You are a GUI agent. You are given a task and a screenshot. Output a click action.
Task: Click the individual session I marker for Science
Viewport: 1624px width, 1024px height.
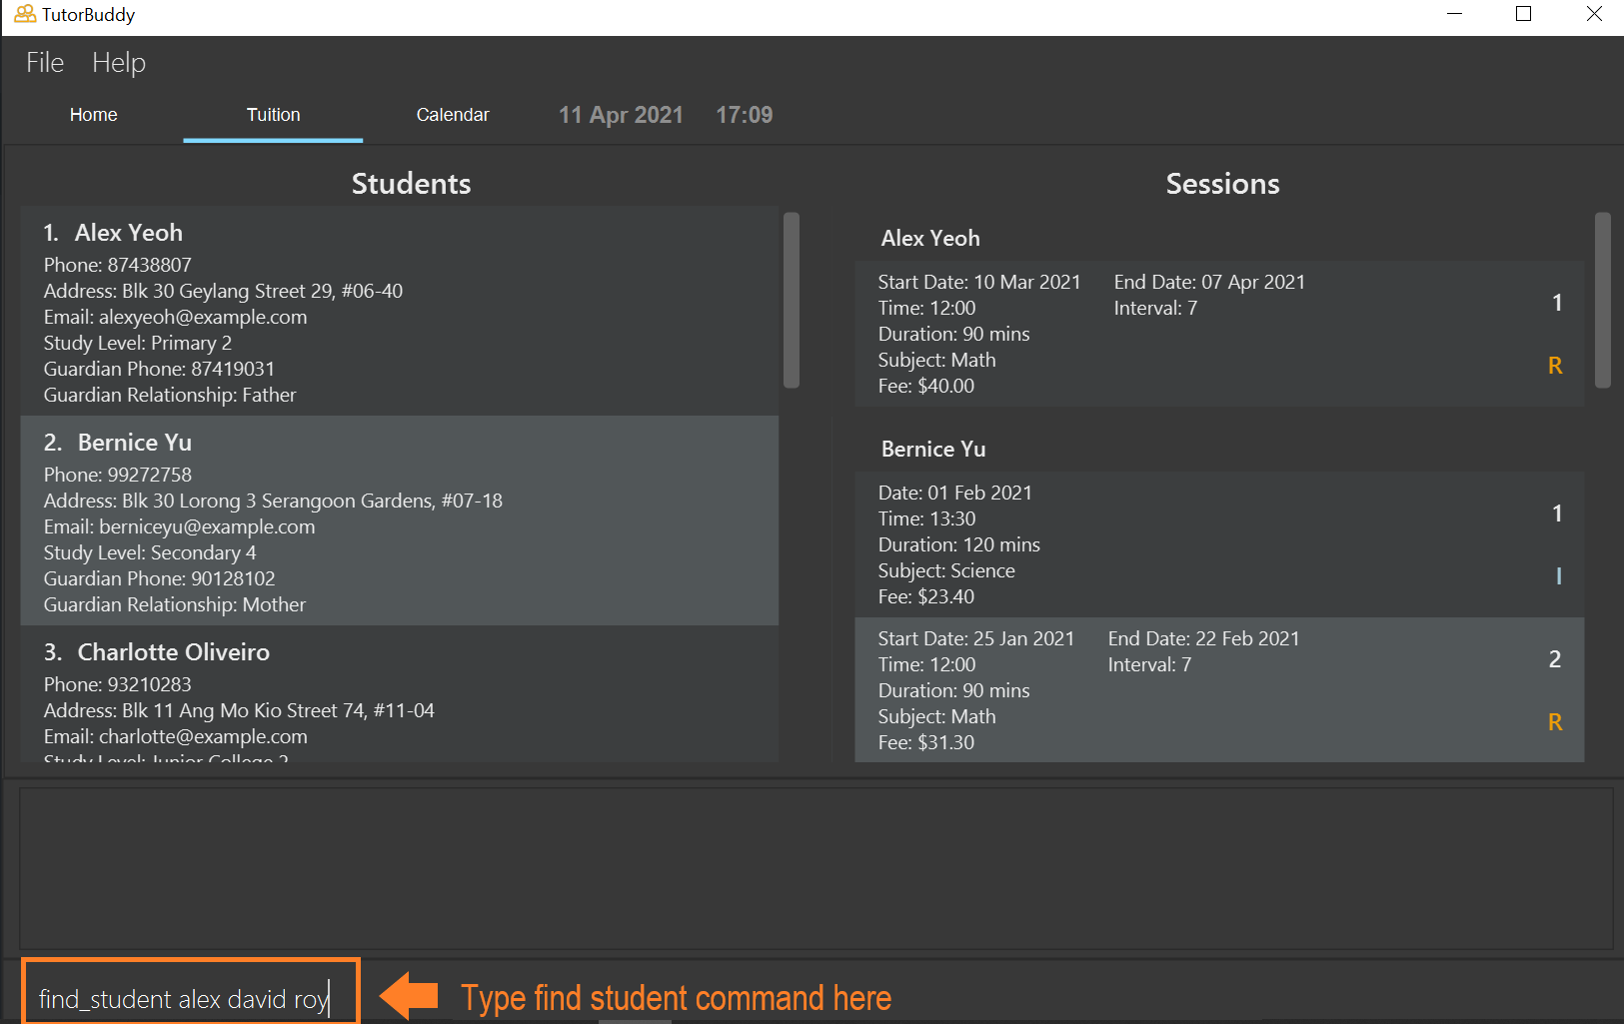click(x=1558, y=576)
